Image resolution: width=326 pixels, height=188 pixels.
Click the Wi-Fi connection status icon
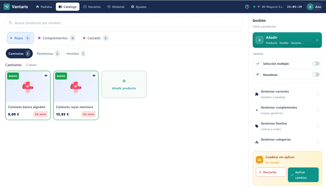point(259,7)
